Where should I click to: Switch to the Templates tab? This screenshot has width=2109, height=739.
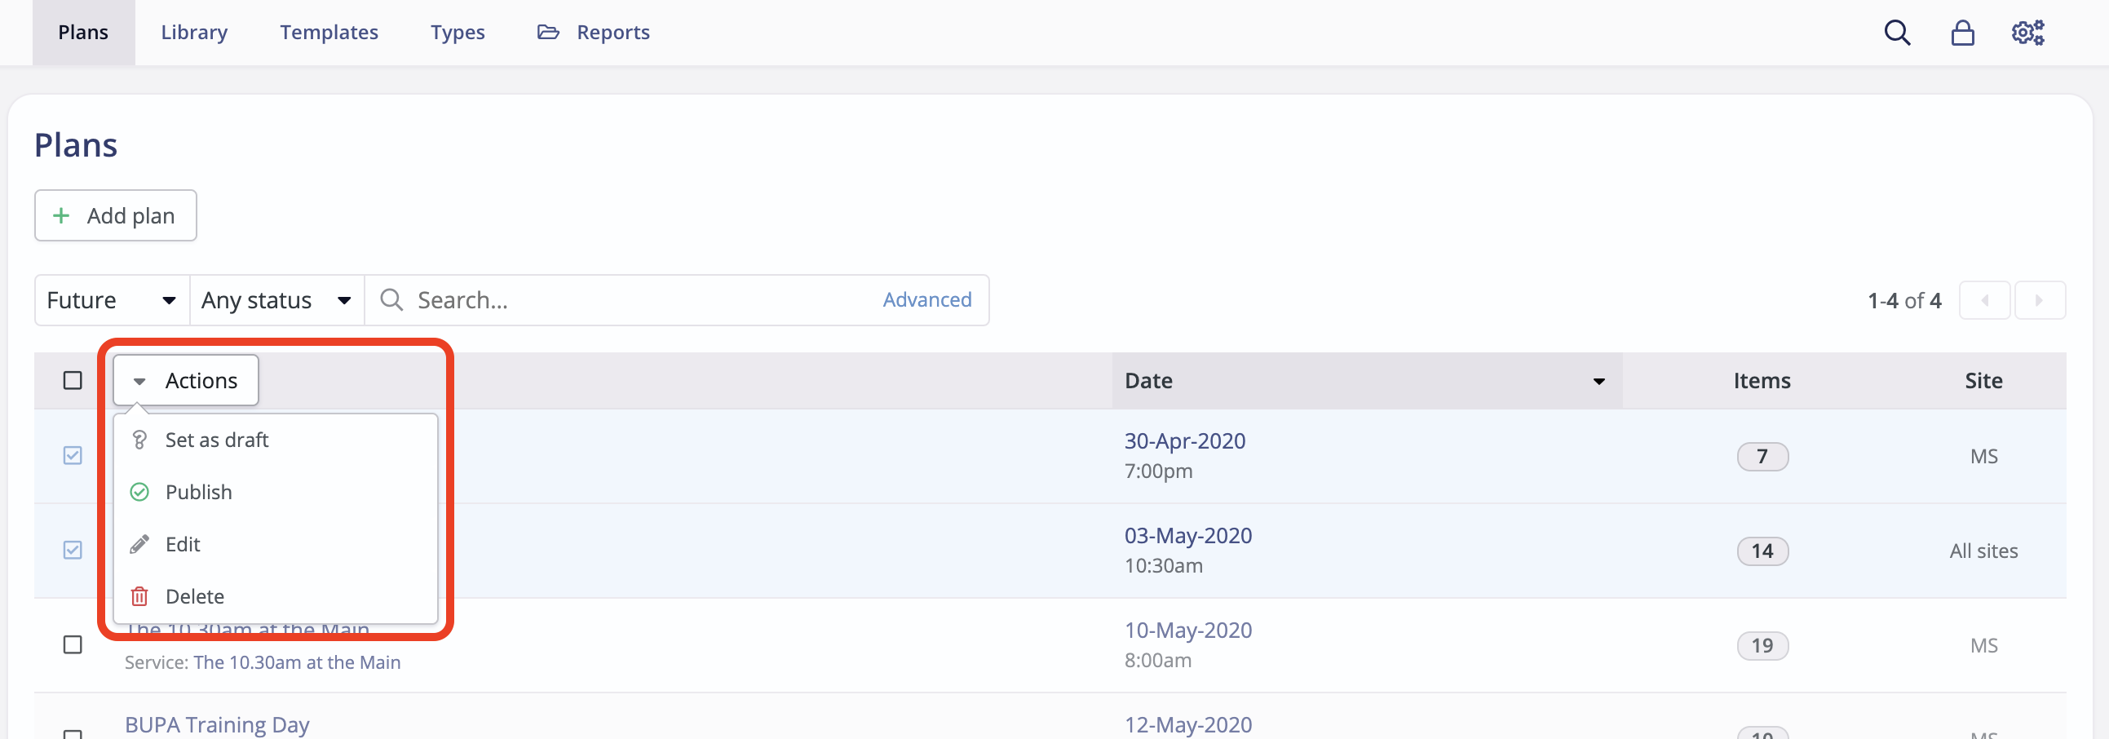329,32
